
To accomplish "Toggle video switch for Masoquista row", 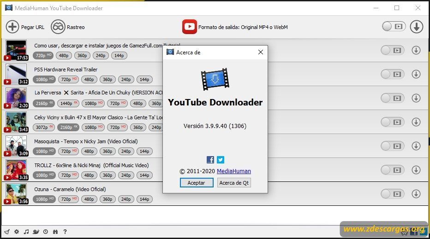I will pyautogui.click(x=393, y=146).
